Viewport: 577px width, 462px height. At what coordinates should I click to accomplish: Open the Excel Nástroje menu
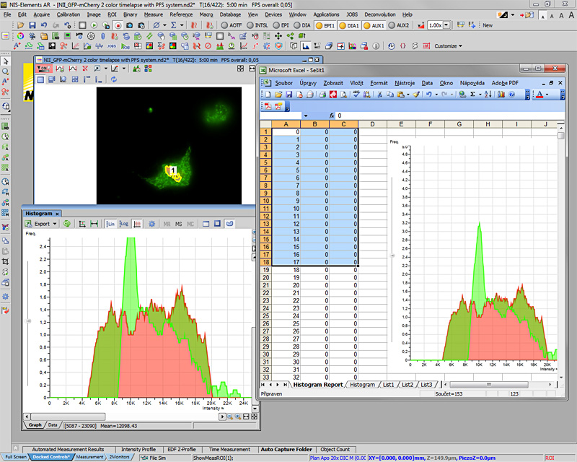coord(405,83)
